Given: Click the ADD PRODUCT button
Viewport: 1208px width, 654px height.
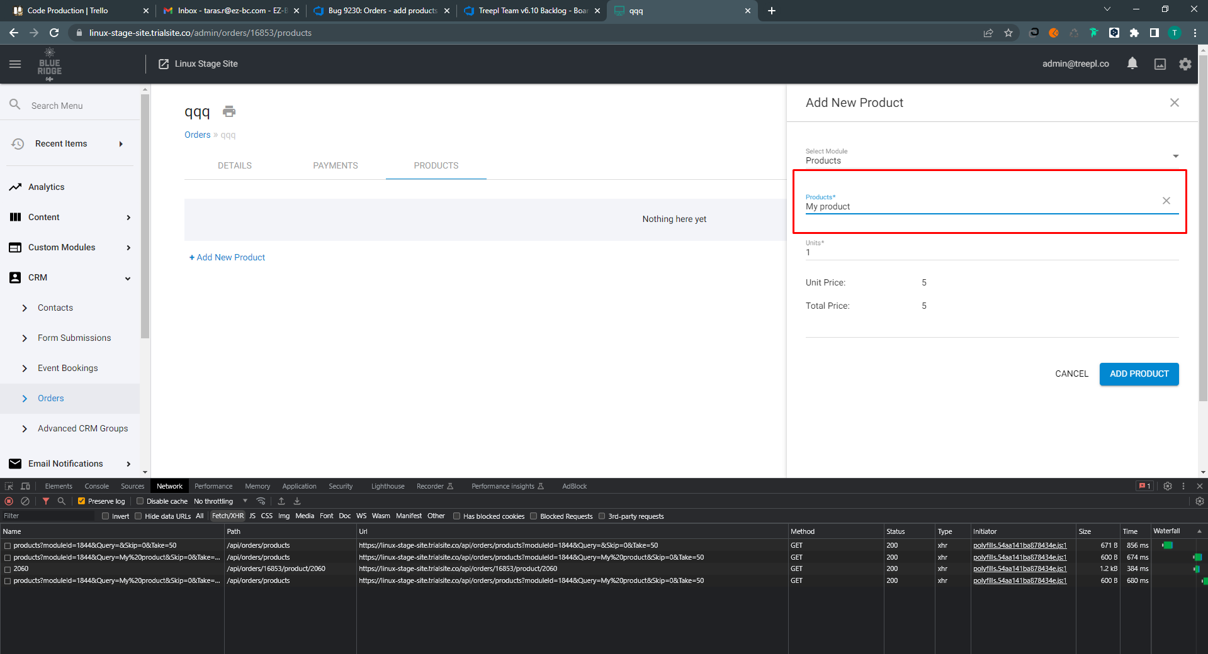Looking at the screenshot, I should (x=1139, y=374).
